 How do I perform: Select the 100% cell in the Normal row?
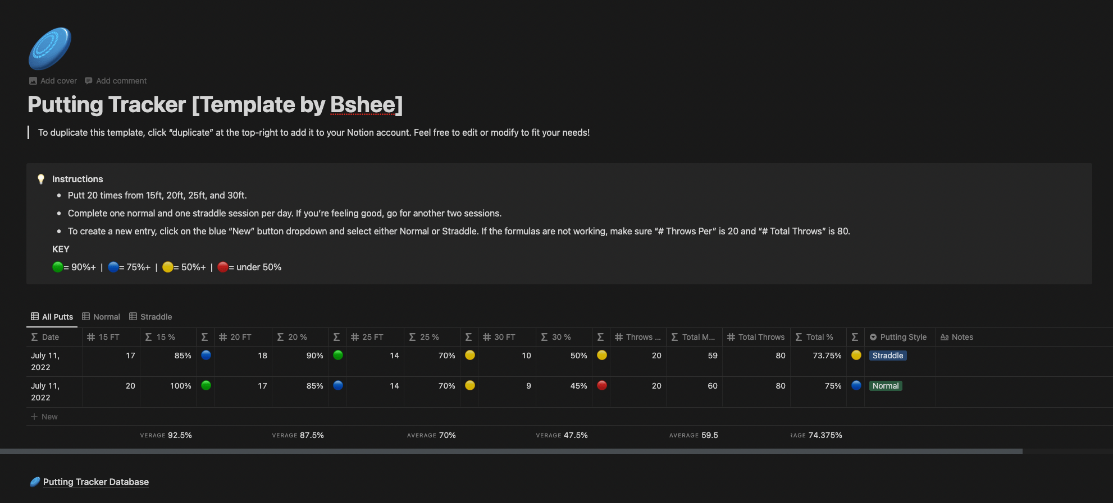click(x=168, y=392)
